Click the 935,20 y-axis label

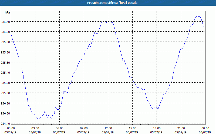coord(5,83)
